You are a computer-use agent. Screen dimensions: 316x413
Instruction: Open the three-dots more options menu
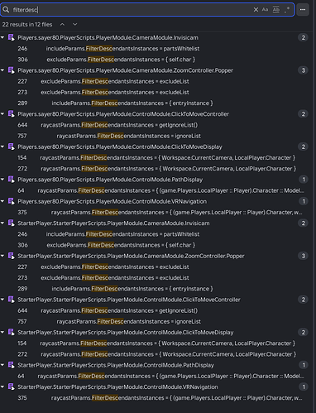tap(303, 10)
